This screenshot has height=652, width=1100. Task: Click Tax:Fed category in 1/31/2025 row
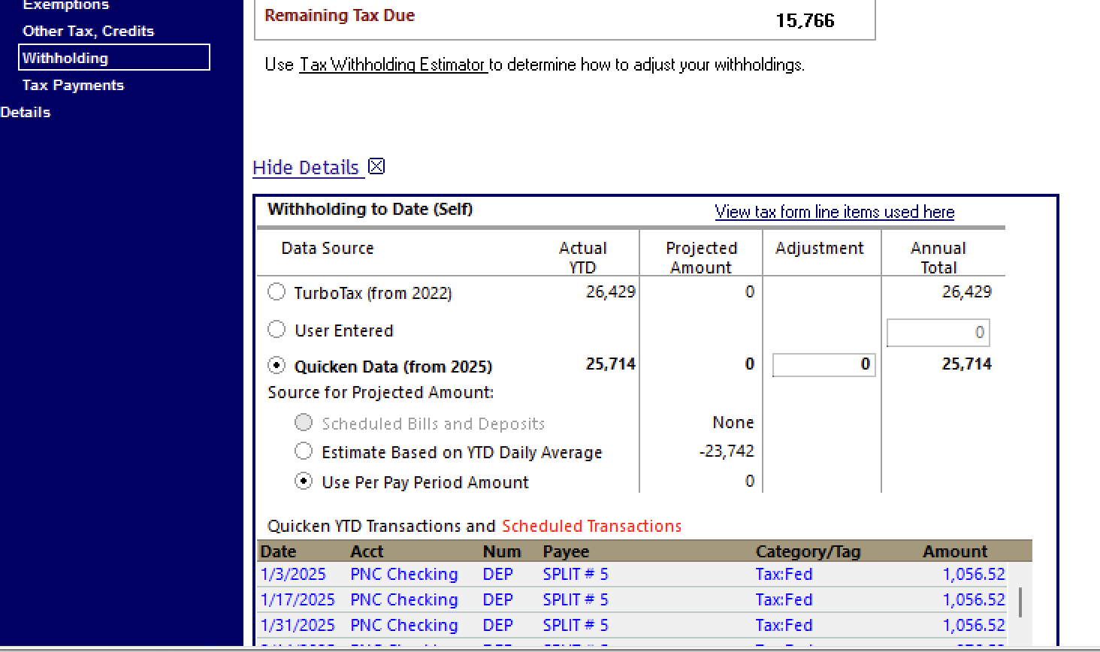(x=784, y=626)
